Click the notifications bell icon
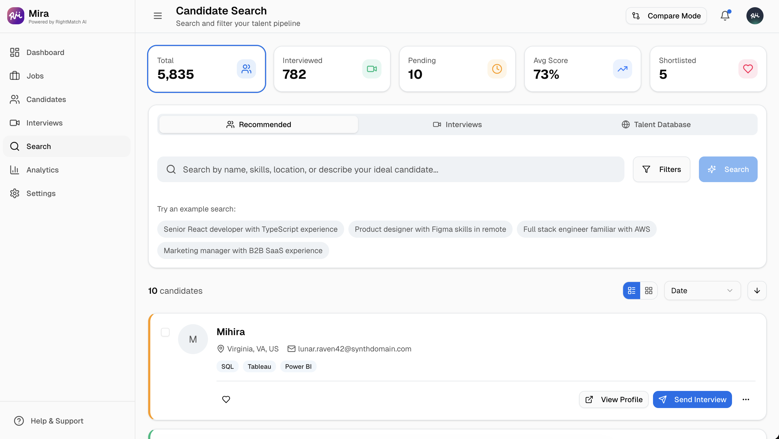Image resolution: width=779 pixels, height=439 pixels. coord(725,16)
